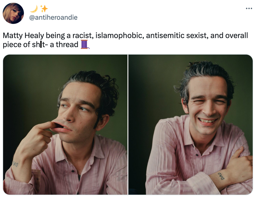Image resolution: width=260 pixels, height=200 pixels.
Task: Open the three-dot more options menu
Action: [x=249, y=8]
